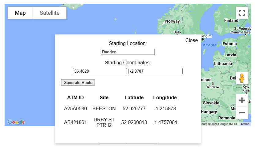Toggle fullscreen map view
Screen dimensions: 264x167
coord(242,13)
